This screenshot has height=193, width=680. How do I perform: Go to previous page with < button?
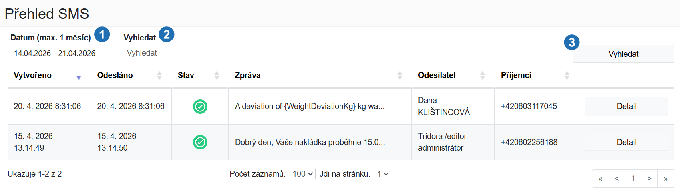pyautogui.click(x=617, y=179)
